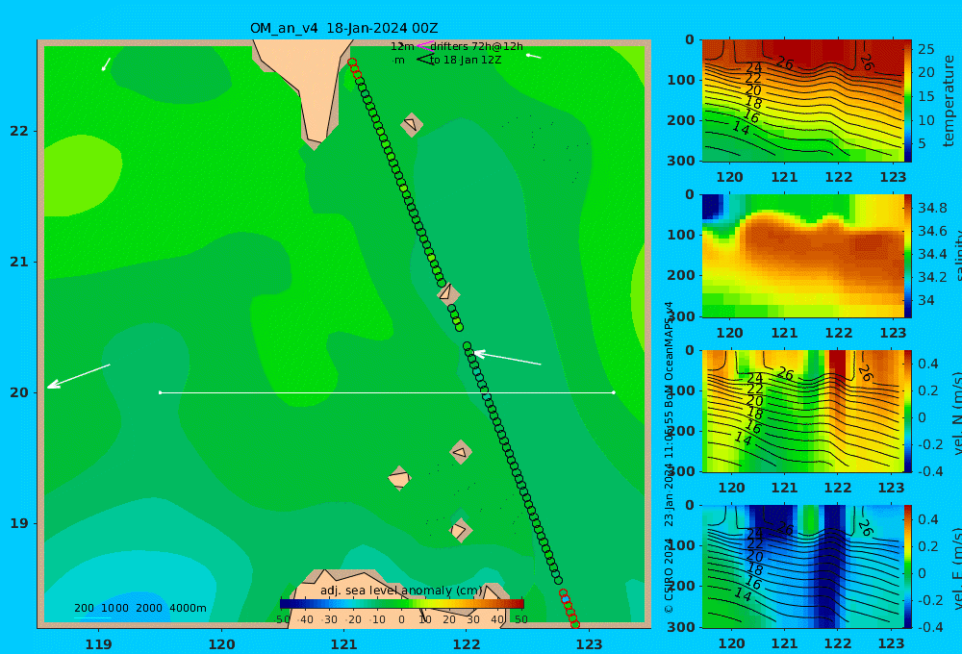Click the vel. E color bar
This screenshot has height=654, width=962.
908,566
